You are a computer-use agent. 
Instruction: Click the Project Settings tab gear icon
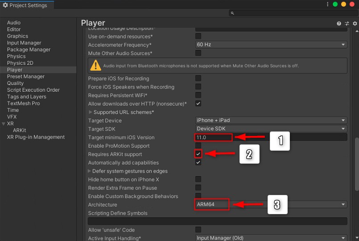click(x=5, y=5)
